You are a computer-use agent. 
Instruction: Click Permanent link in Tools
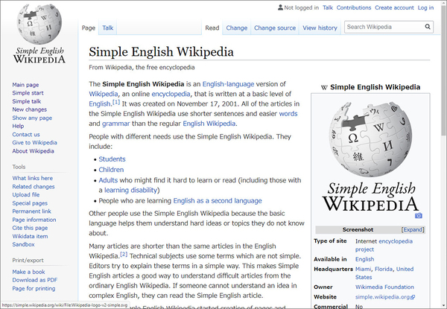31,211
